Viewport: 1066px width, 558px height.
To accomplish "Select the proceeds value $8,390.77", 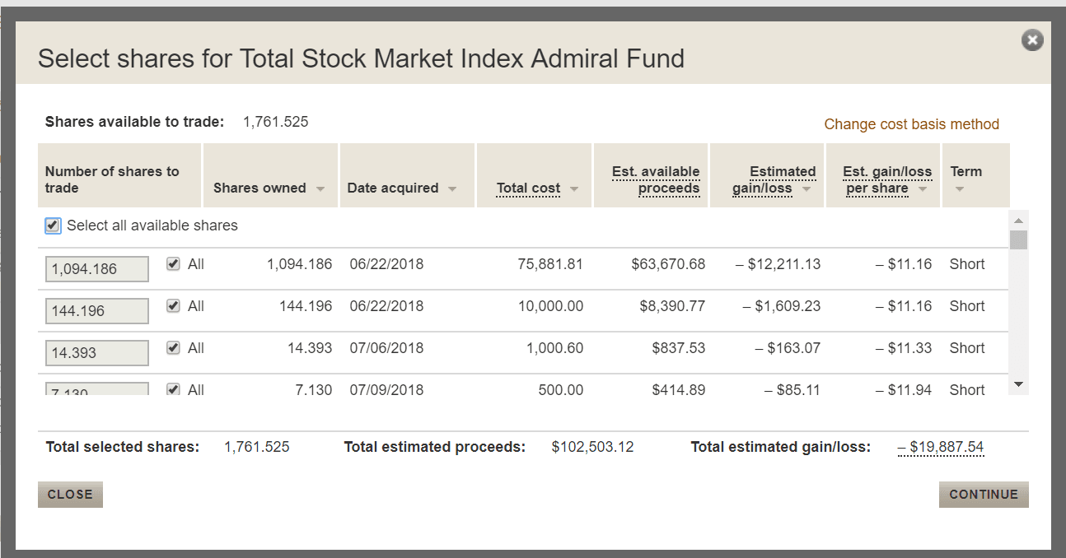I will (672, 306).
